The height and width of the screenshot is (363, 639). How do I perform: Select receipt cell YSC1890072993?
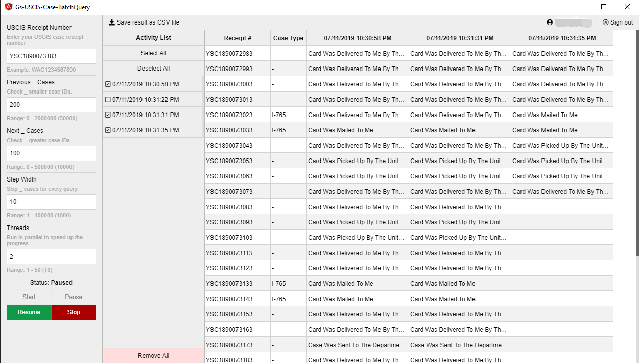[238, 69]
